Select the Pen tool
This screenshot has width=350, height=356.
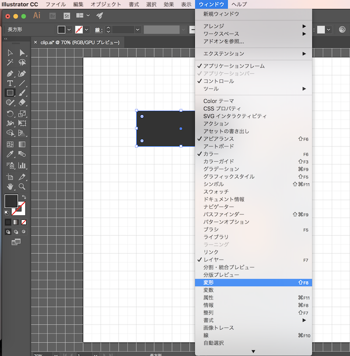tap(10, 73)
